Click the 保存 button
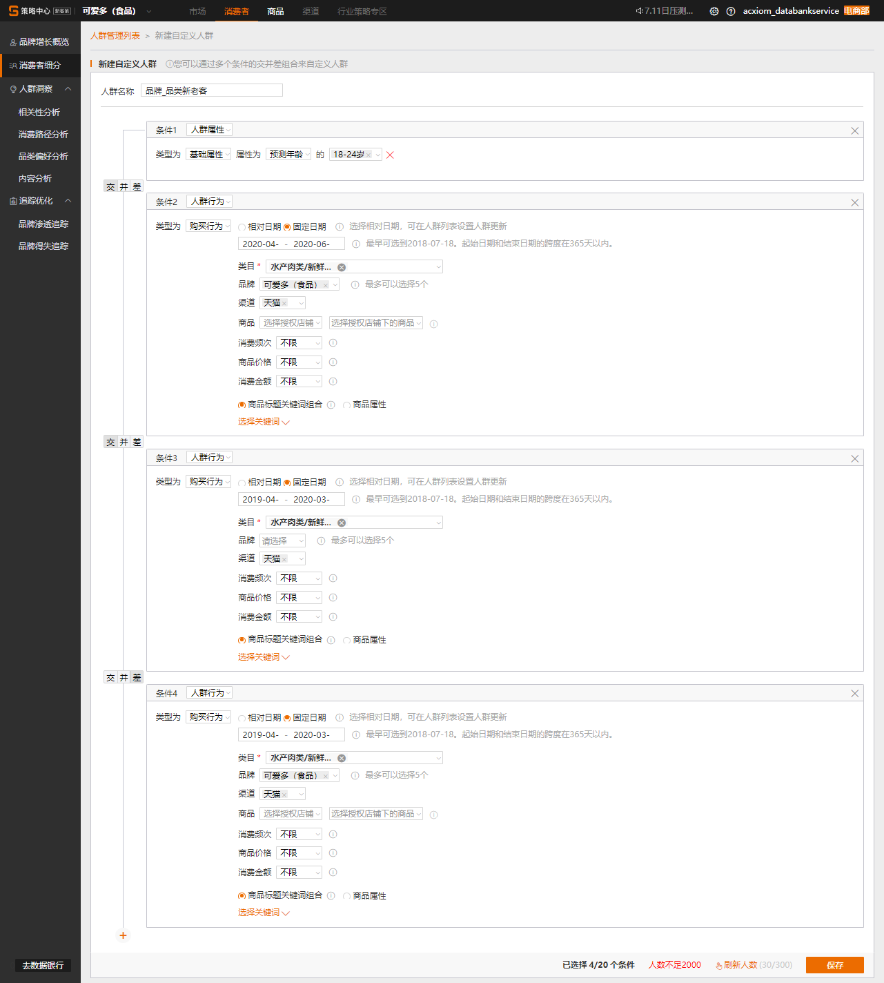The height and width of the screenshot is (983, 884). pyautogui.click(x=834, y=965)
